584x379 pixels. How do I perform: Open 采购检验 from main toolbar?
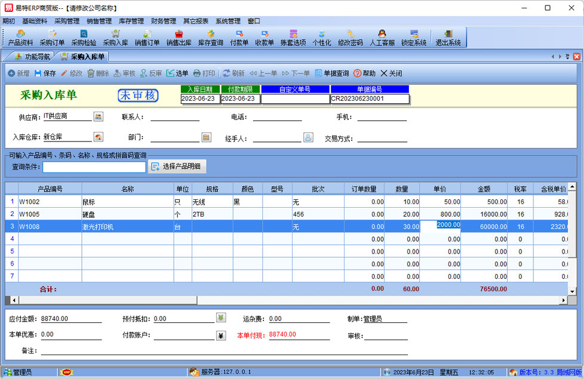pos(84,38)
